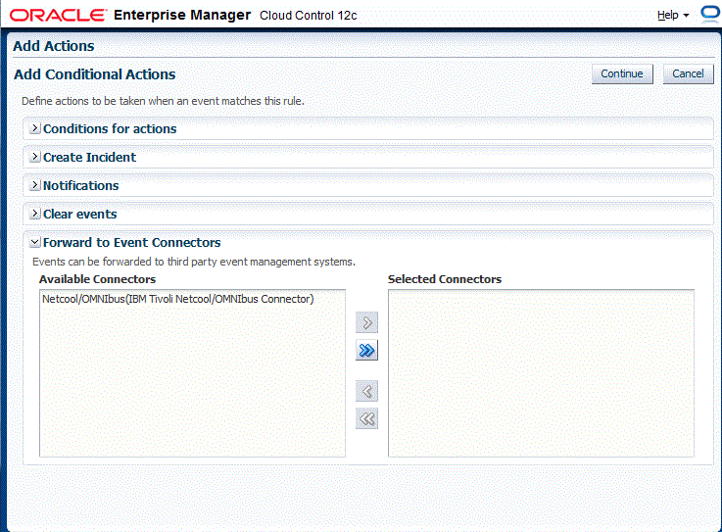Click the Cloud Control 12c text
The height and width of the screenshot is (532, 722).
click(x=309, y=16)
